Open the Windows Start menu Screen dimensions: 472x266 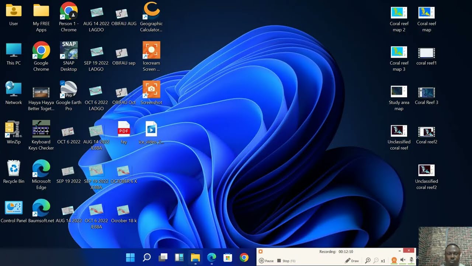[x=131, y=257]
